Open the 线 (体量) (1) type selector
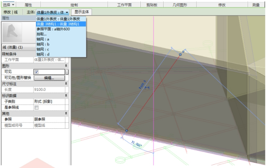The width and height of the screenshot is (269, 168). tap(19, 47)
